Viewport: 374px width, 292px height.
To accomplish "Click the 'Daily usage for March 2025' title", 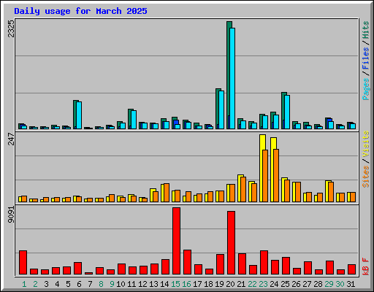I will pos(80,11).
